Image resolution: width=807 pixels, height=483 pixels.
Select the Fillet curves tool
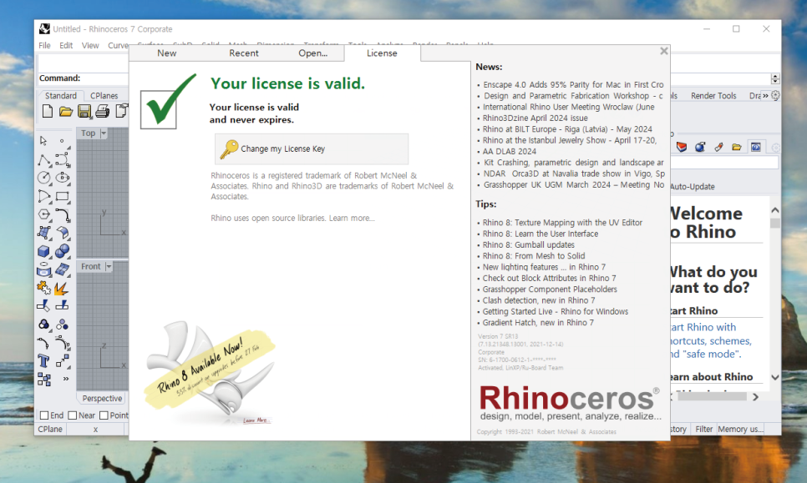coord(63,214)
